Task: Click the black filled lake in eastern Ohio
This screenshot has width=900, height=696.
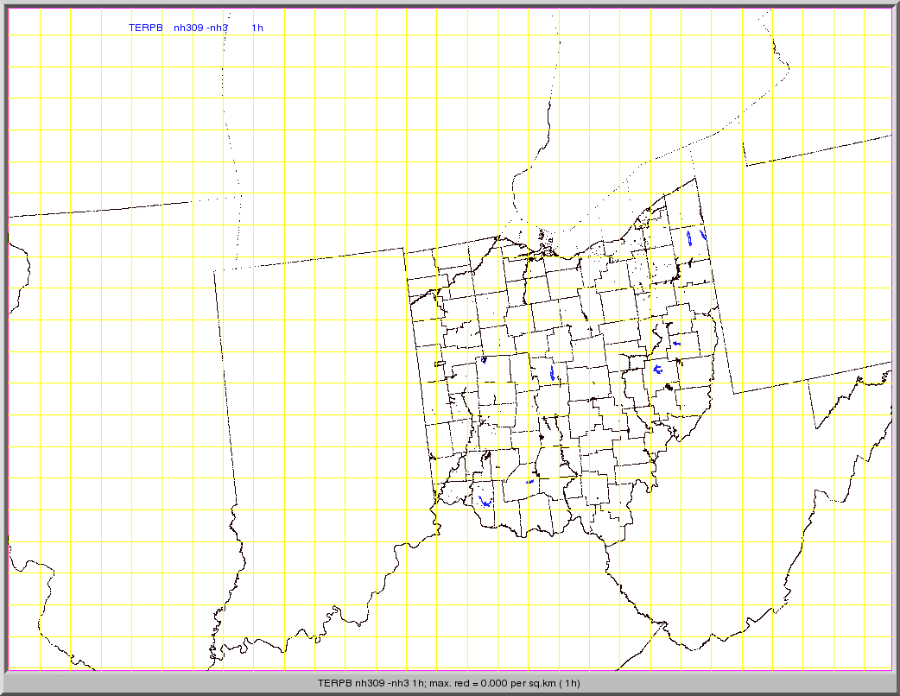Action: pos(668,387)
